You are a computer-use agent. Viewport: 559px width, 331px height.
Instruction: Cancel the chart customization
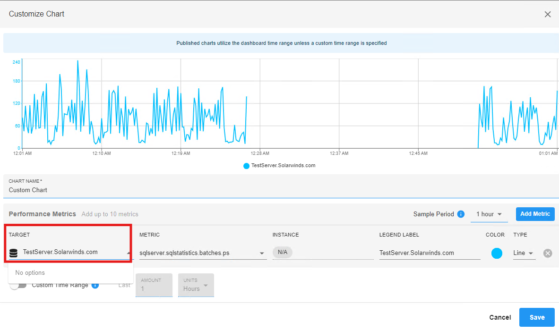pyautogui.click(x=500, y=317)
